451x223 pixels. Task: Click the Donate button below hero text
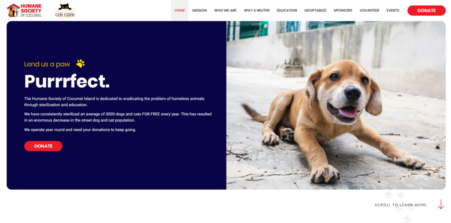click(43, 146)
